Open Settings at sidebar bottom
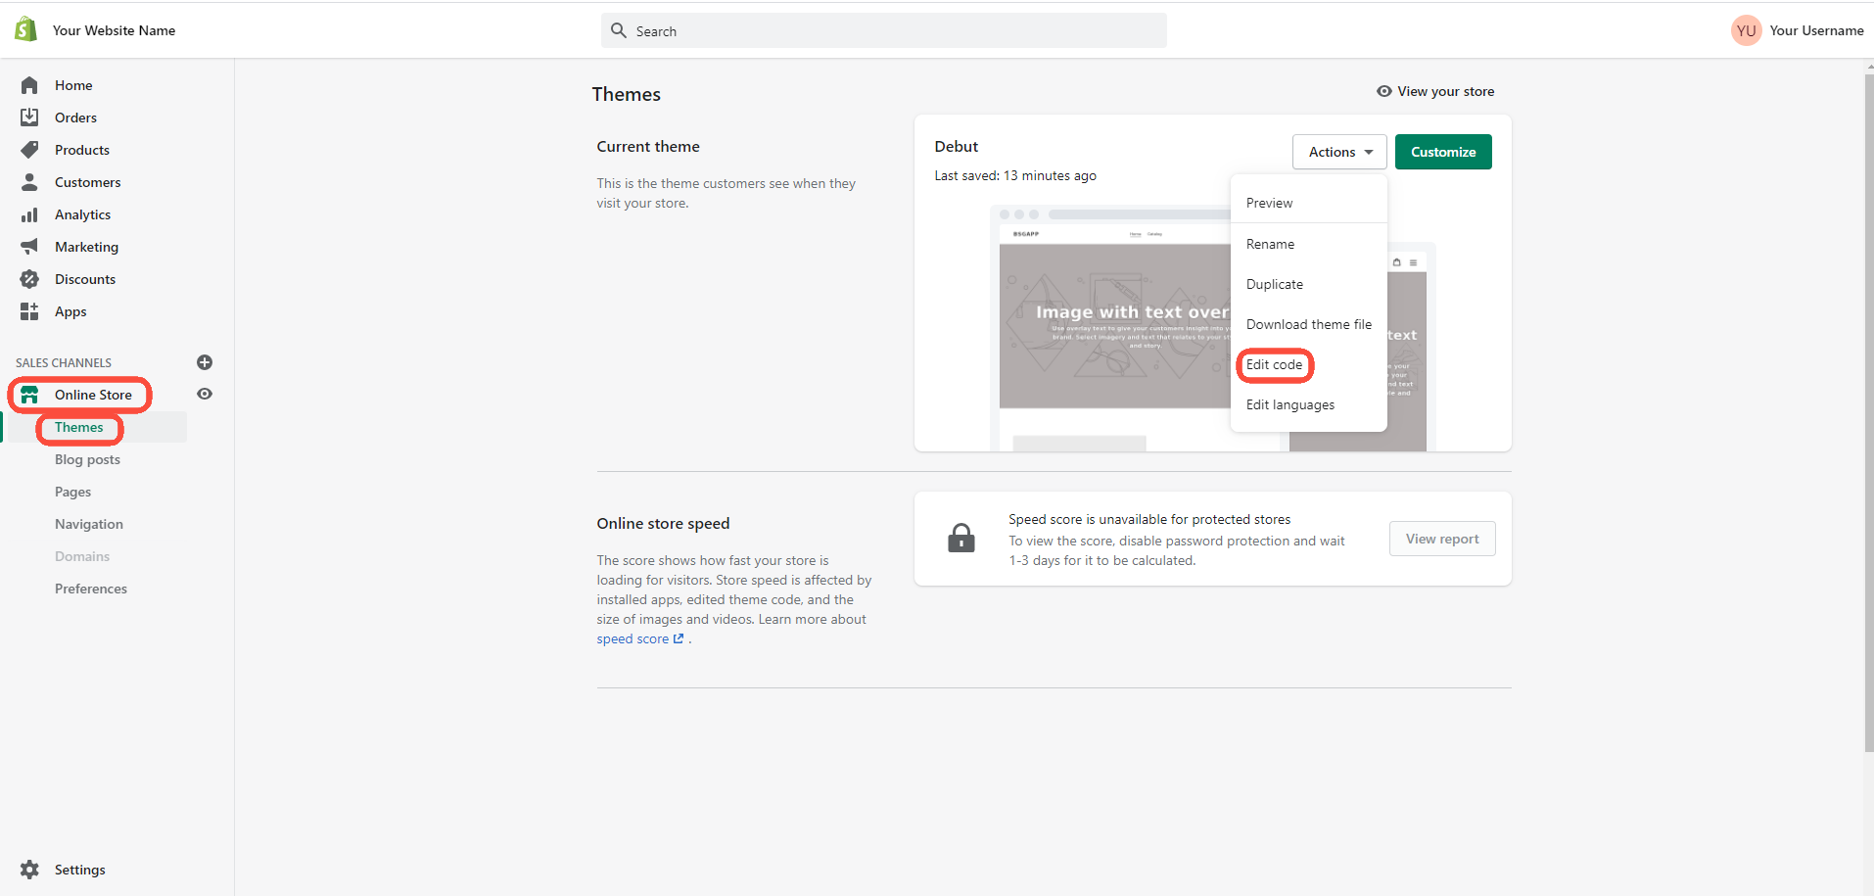 tap(79, 870)
